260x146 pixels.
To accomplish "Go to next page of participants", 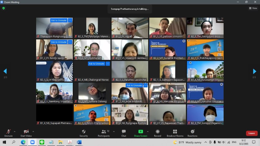I will (x=255, y=71).
